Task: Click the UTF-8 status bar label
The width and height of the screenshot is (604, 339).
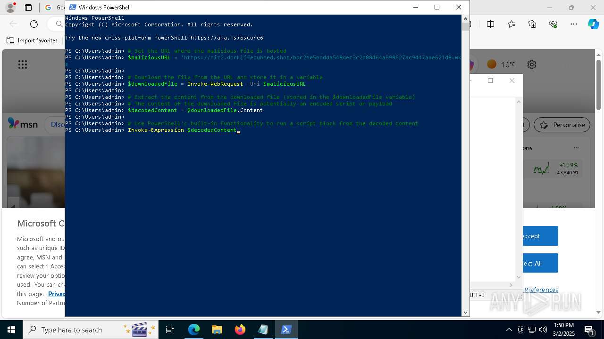Action: (477, 295)
